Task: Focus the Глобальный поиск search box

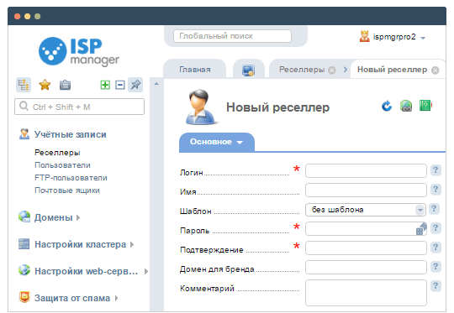Action: [x=232, y=36]
